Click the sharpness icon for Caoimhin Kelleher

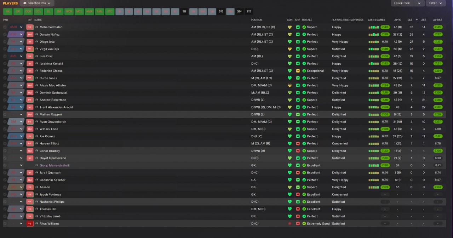[x=298, y=180]
